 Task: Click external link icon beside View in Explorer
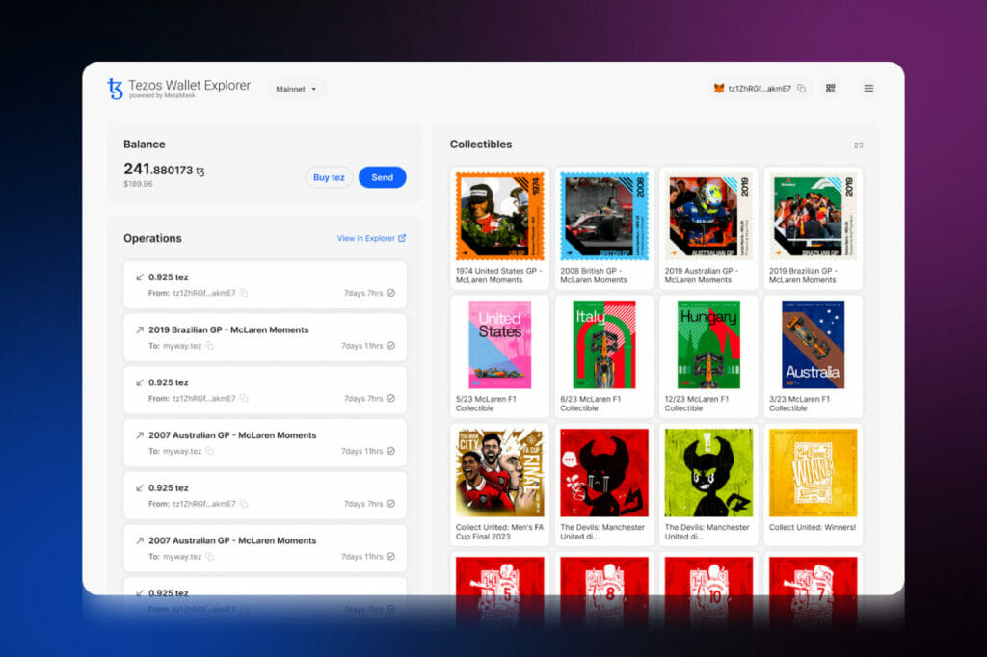coord(402,238)
